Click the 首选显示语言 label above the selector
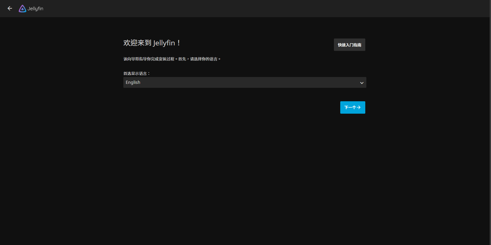The width and height of the screenshot is (491, 245). pyautogui.click(x=136, y=73)
